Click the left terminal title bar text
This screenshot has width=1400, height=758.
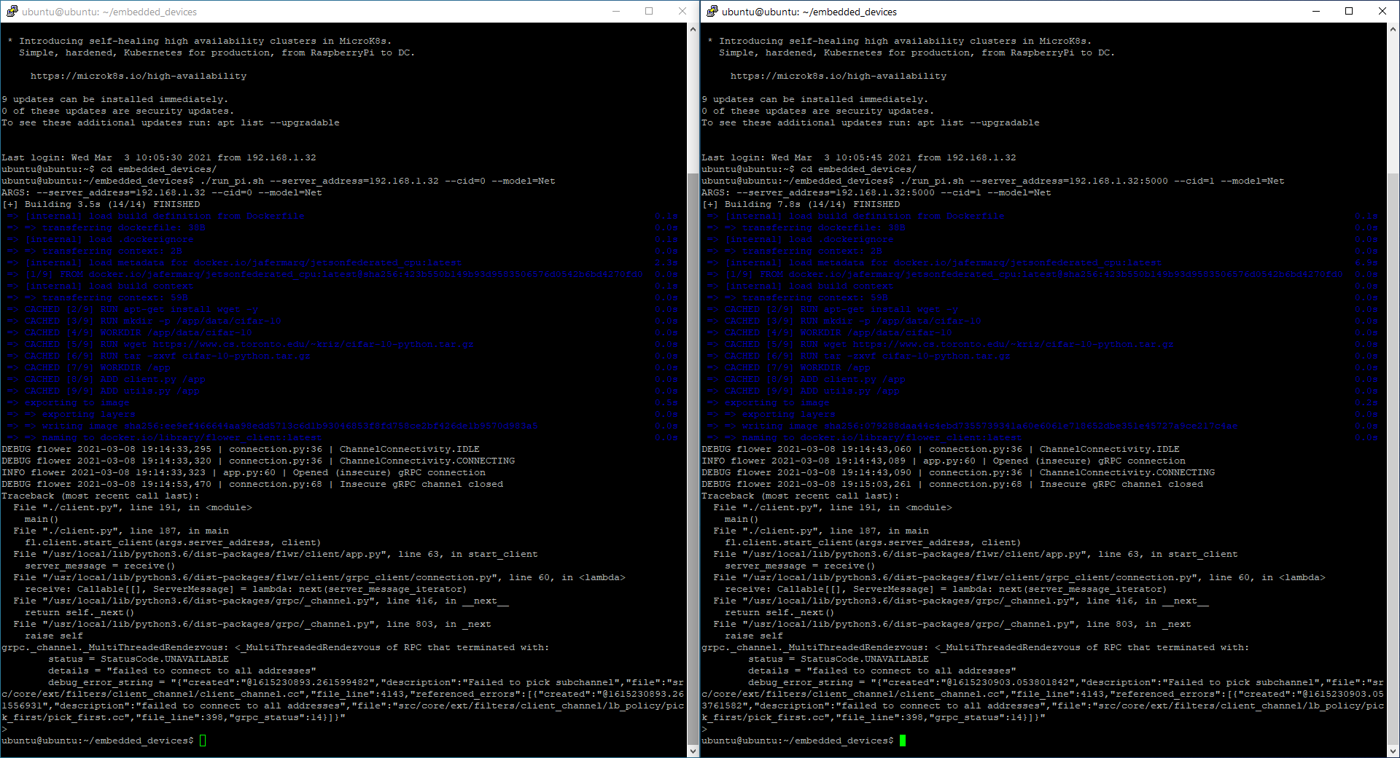click(x=109, y=11)
